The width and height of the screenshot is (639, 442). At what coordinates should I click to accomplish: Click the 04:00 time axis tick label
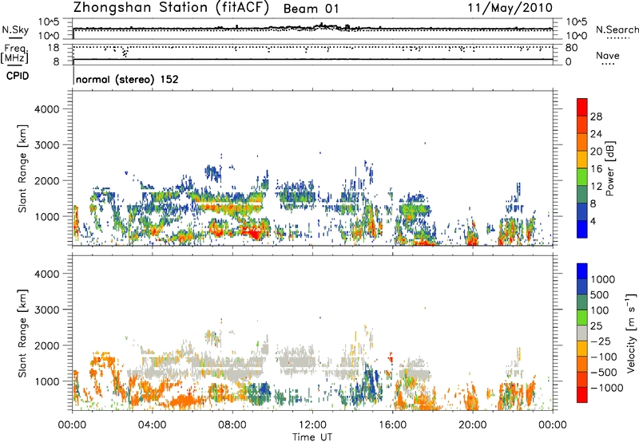coord(152,425)
